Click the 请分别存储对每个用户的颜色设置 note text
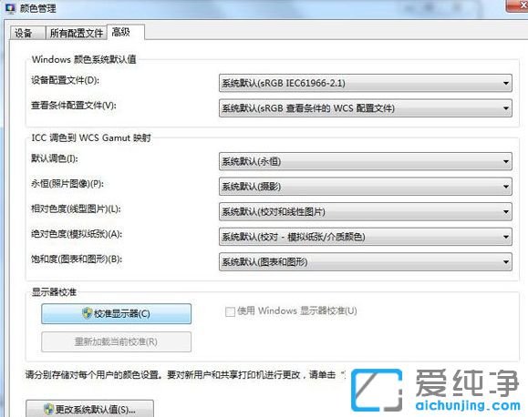Image resolution: width=528 pixels, height=417 pixels. pyautogui.click(x=185, y=374)
